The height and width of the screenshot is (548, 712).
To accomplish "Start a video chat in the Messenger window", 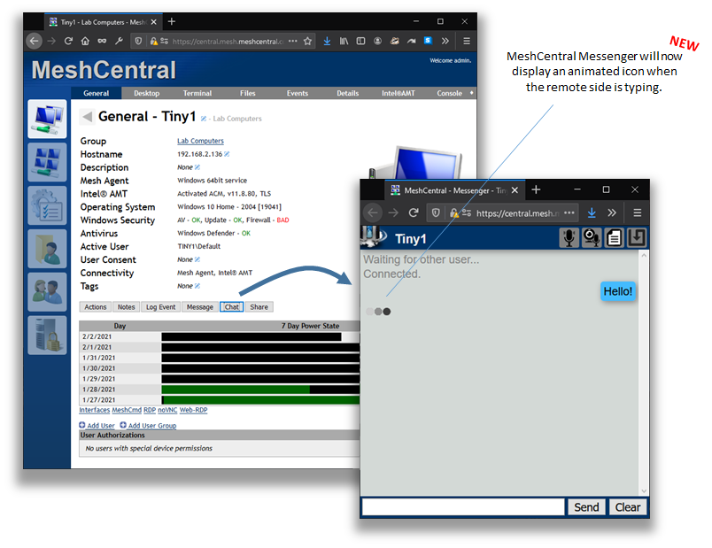I will coord(592,237).
